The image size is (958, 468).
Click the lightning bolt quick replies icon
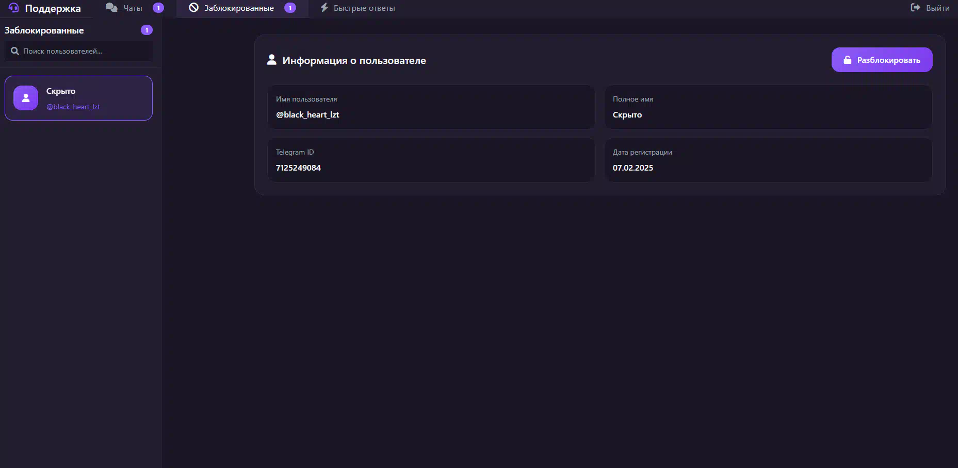coord(324,8)
